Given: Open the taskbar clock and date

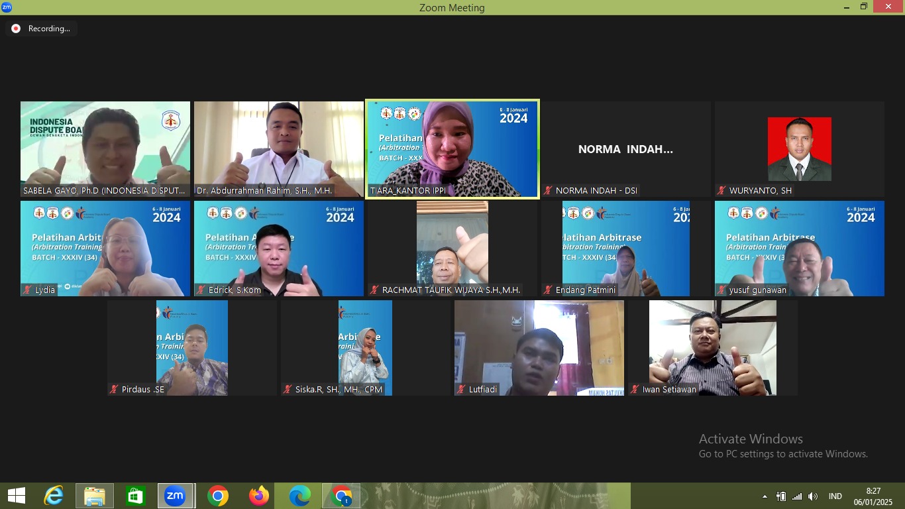Looking at the screenshot, I should coord(873,496).
